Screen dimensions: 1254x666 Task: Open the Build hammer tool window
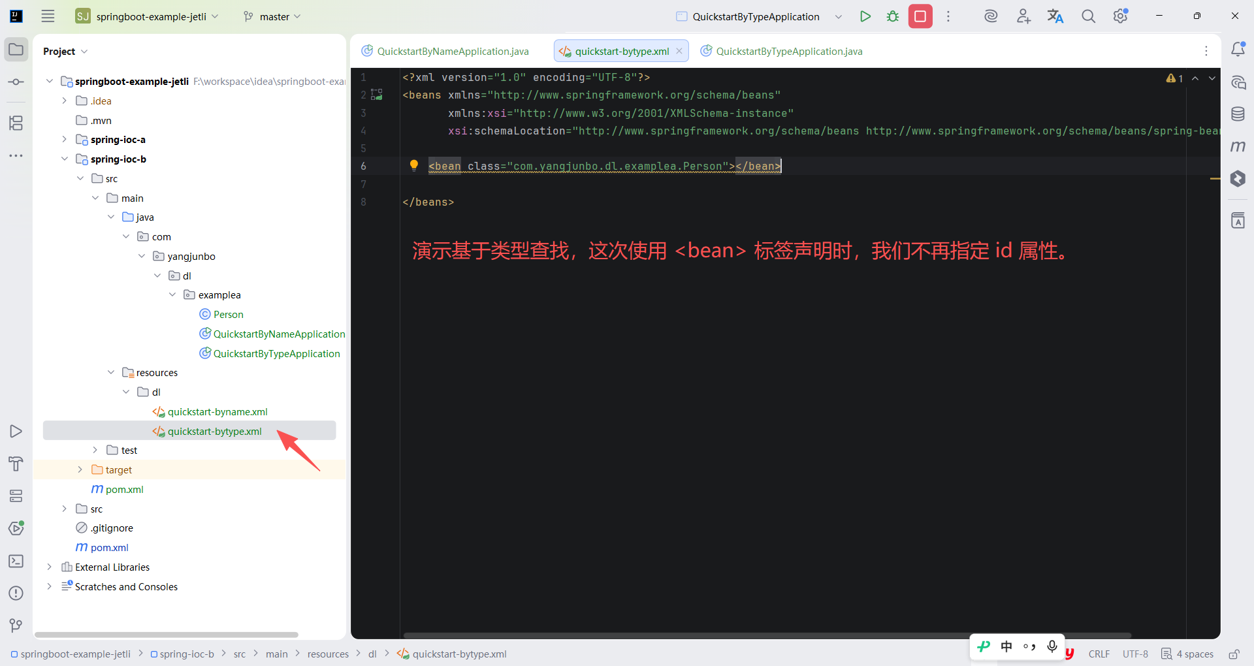tap(16, 464)
